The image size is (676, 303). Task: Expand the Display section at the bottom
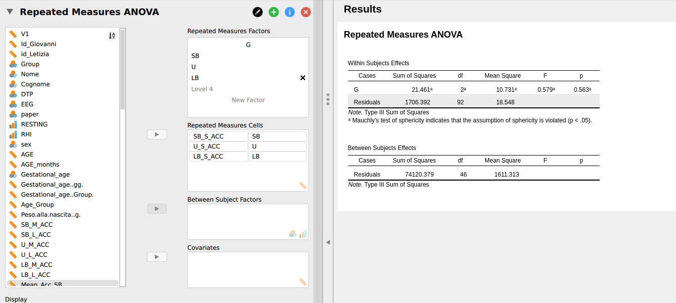[16, 299]
